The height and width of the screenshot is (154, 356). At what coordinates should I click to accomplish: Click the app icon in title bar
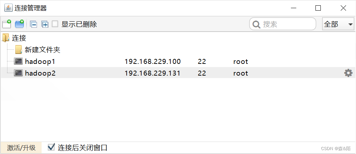click(x=8, y=8)
